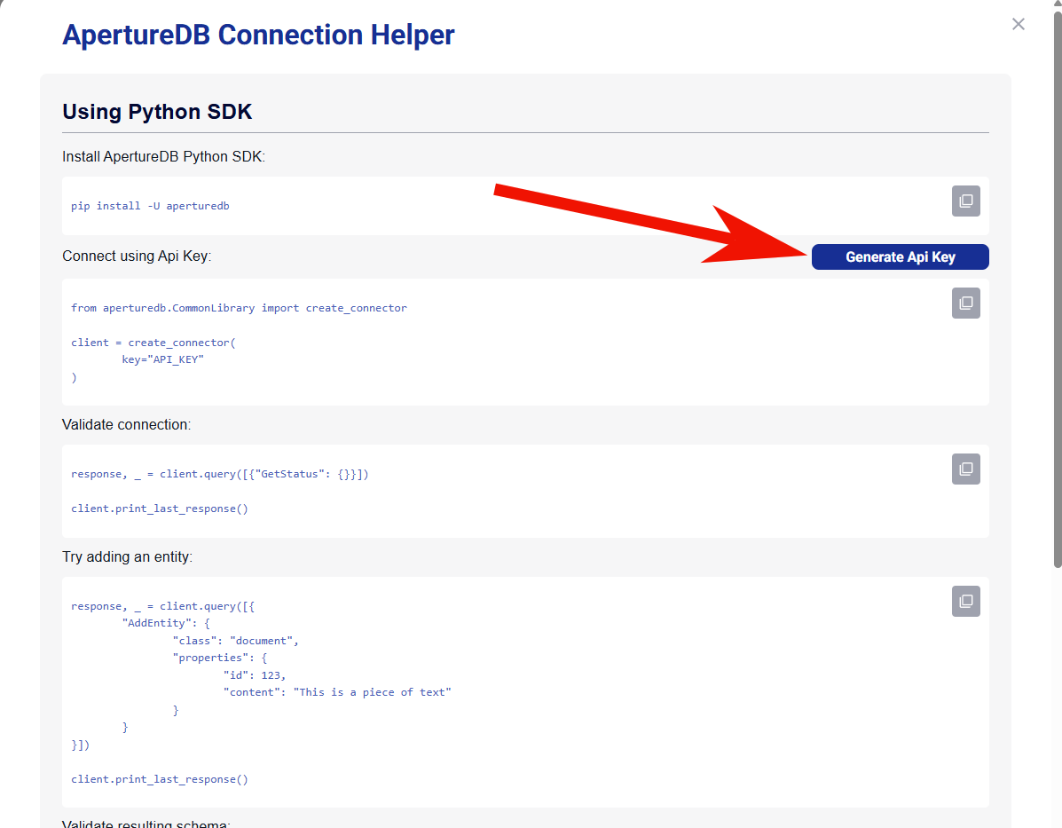Select the 'pip install -U aperturedb' text

point(150,206)
